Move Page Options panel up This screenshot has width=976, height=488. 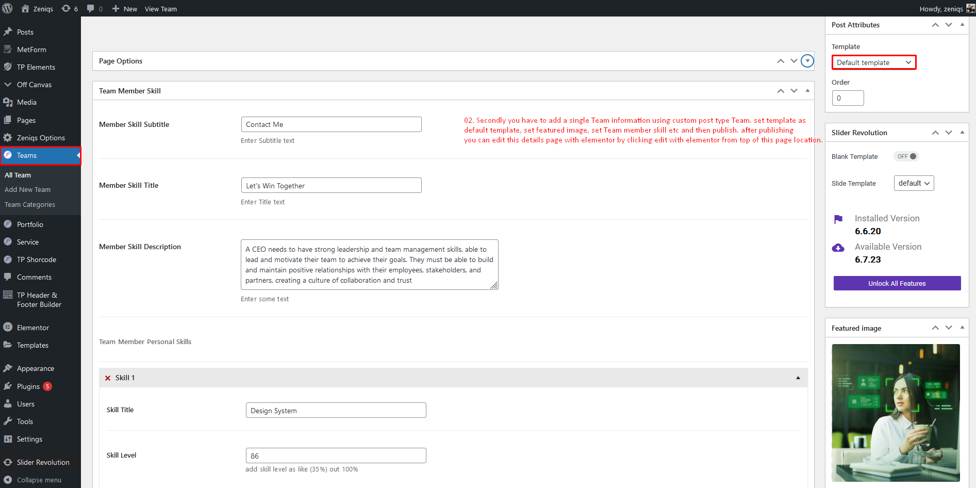click(781, 61)
